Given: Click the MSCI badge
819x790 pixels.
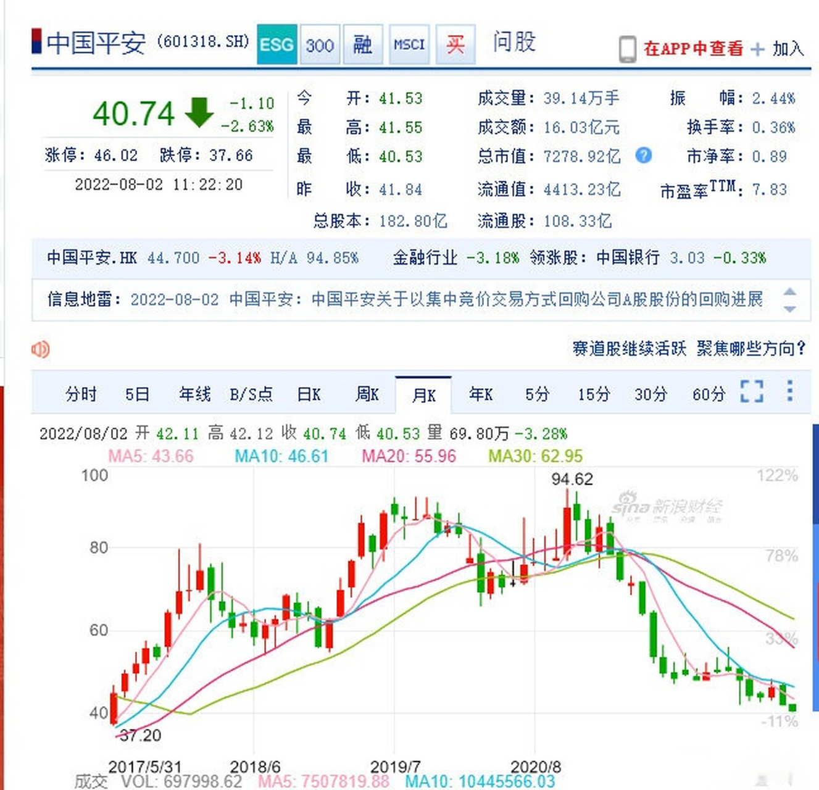Looking at the screenshot, I should click(x=409, y=44).
